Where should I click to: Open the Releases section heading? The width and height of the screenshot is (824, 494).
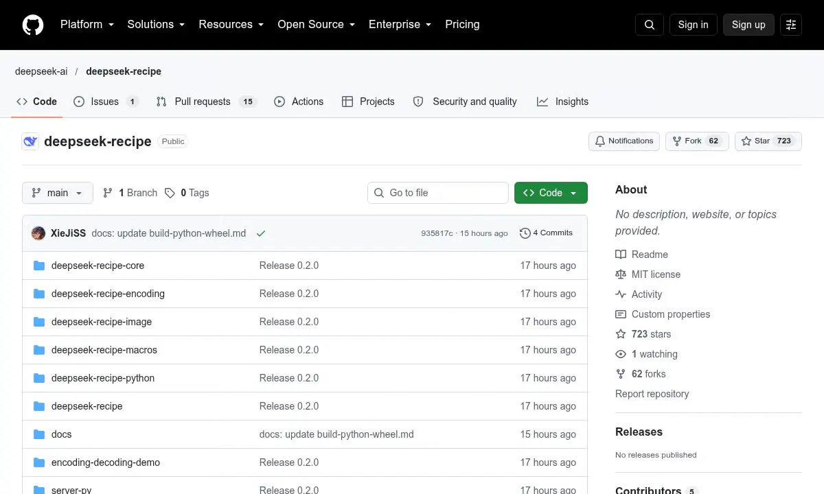click(639, 432)
